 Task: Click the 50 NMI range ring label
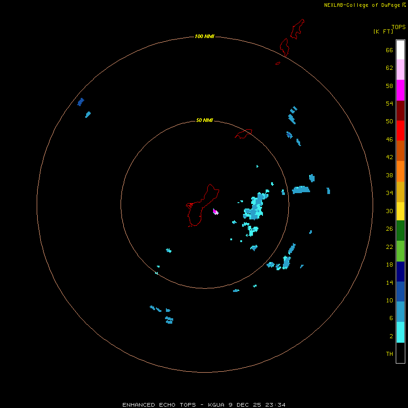[204, 120]
